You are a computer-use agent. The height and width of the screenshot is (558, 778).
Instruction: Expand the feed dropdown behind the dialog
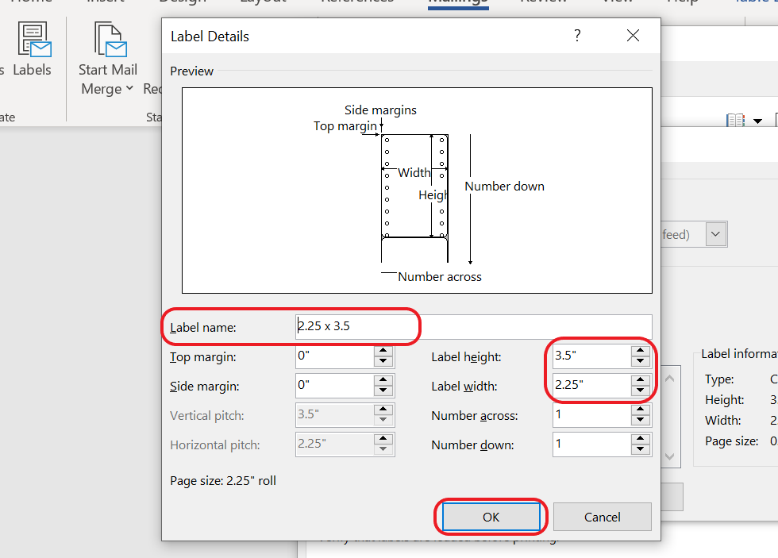(x=716, y=234)
